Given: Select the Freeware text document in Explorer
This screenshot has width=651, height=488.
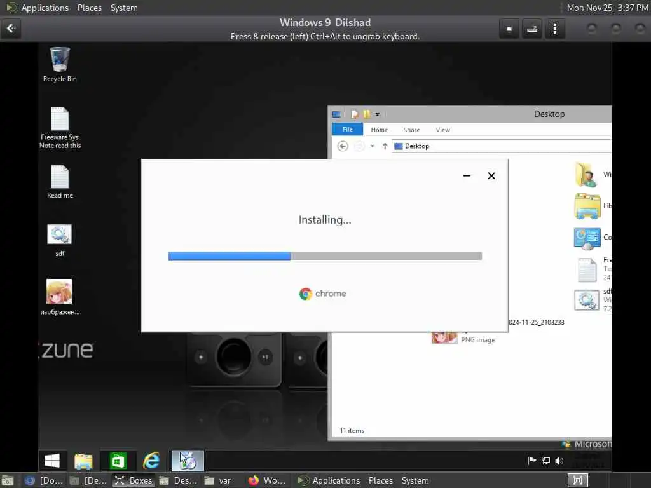Looking at the screenshot, I should tap(587, 269).
